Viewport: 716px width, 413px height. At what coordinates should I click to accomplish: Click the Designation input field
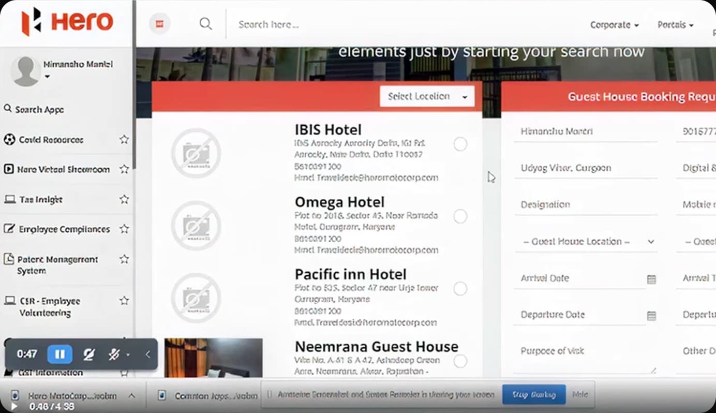(586, 205)
